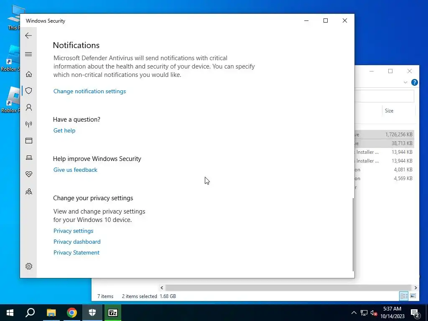This screenshot has width=428, height=321.
Task: Click the Size column header in Explorer
Action: [x=398, y=110]
